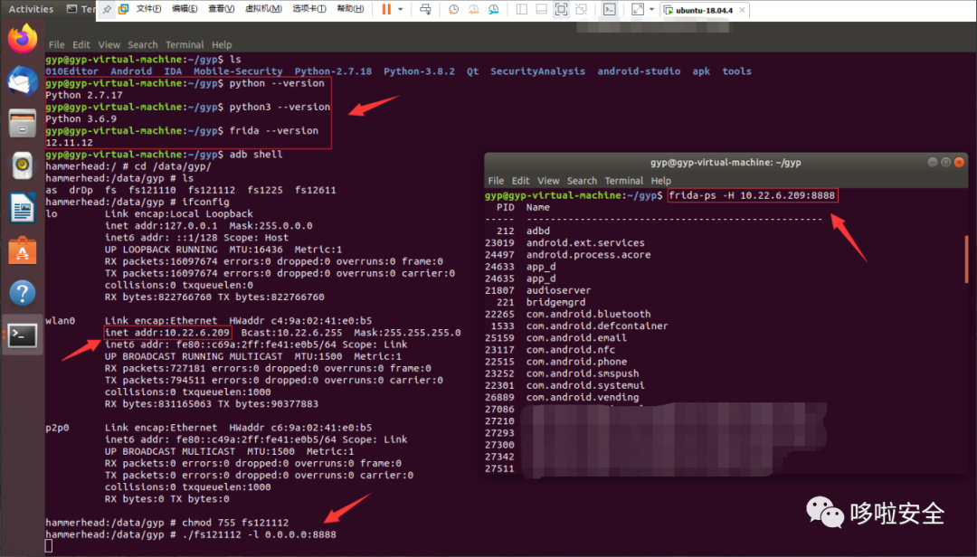Toggle the VMware library sidebar
Viewport: 977px width, 557px height.
pos(522,9)
